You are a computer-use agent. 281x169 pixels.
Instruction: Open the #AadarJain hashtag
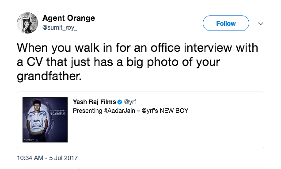[120, 111]
